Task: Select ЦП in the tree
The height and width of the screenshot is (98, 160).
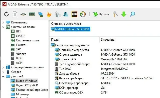Action: (x=18, y=31)
